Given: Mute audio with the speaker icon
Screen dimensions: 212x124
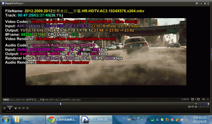Looking at the screenshot, I should [196, 104].
